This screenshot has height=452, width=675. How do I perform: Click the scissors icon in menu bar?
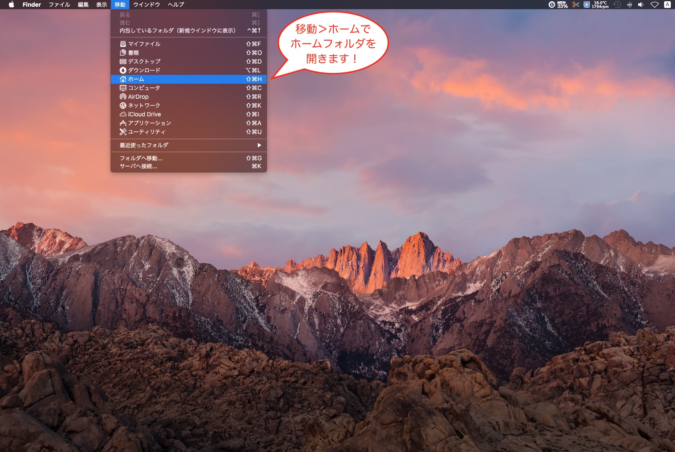click(576, 5)
